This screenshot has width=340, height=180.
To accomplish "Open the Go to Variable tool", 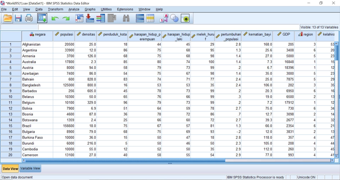I will pos(90,18).
